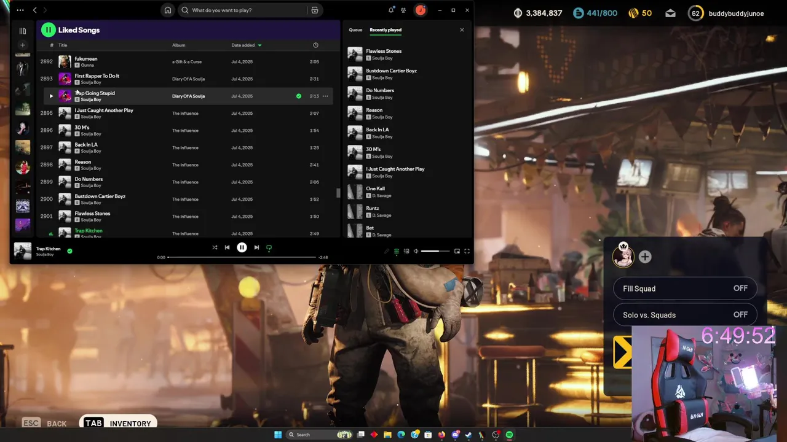Click the TAB Inventory button in game
This screenshot has width=787, height=442.
(119, 423)
